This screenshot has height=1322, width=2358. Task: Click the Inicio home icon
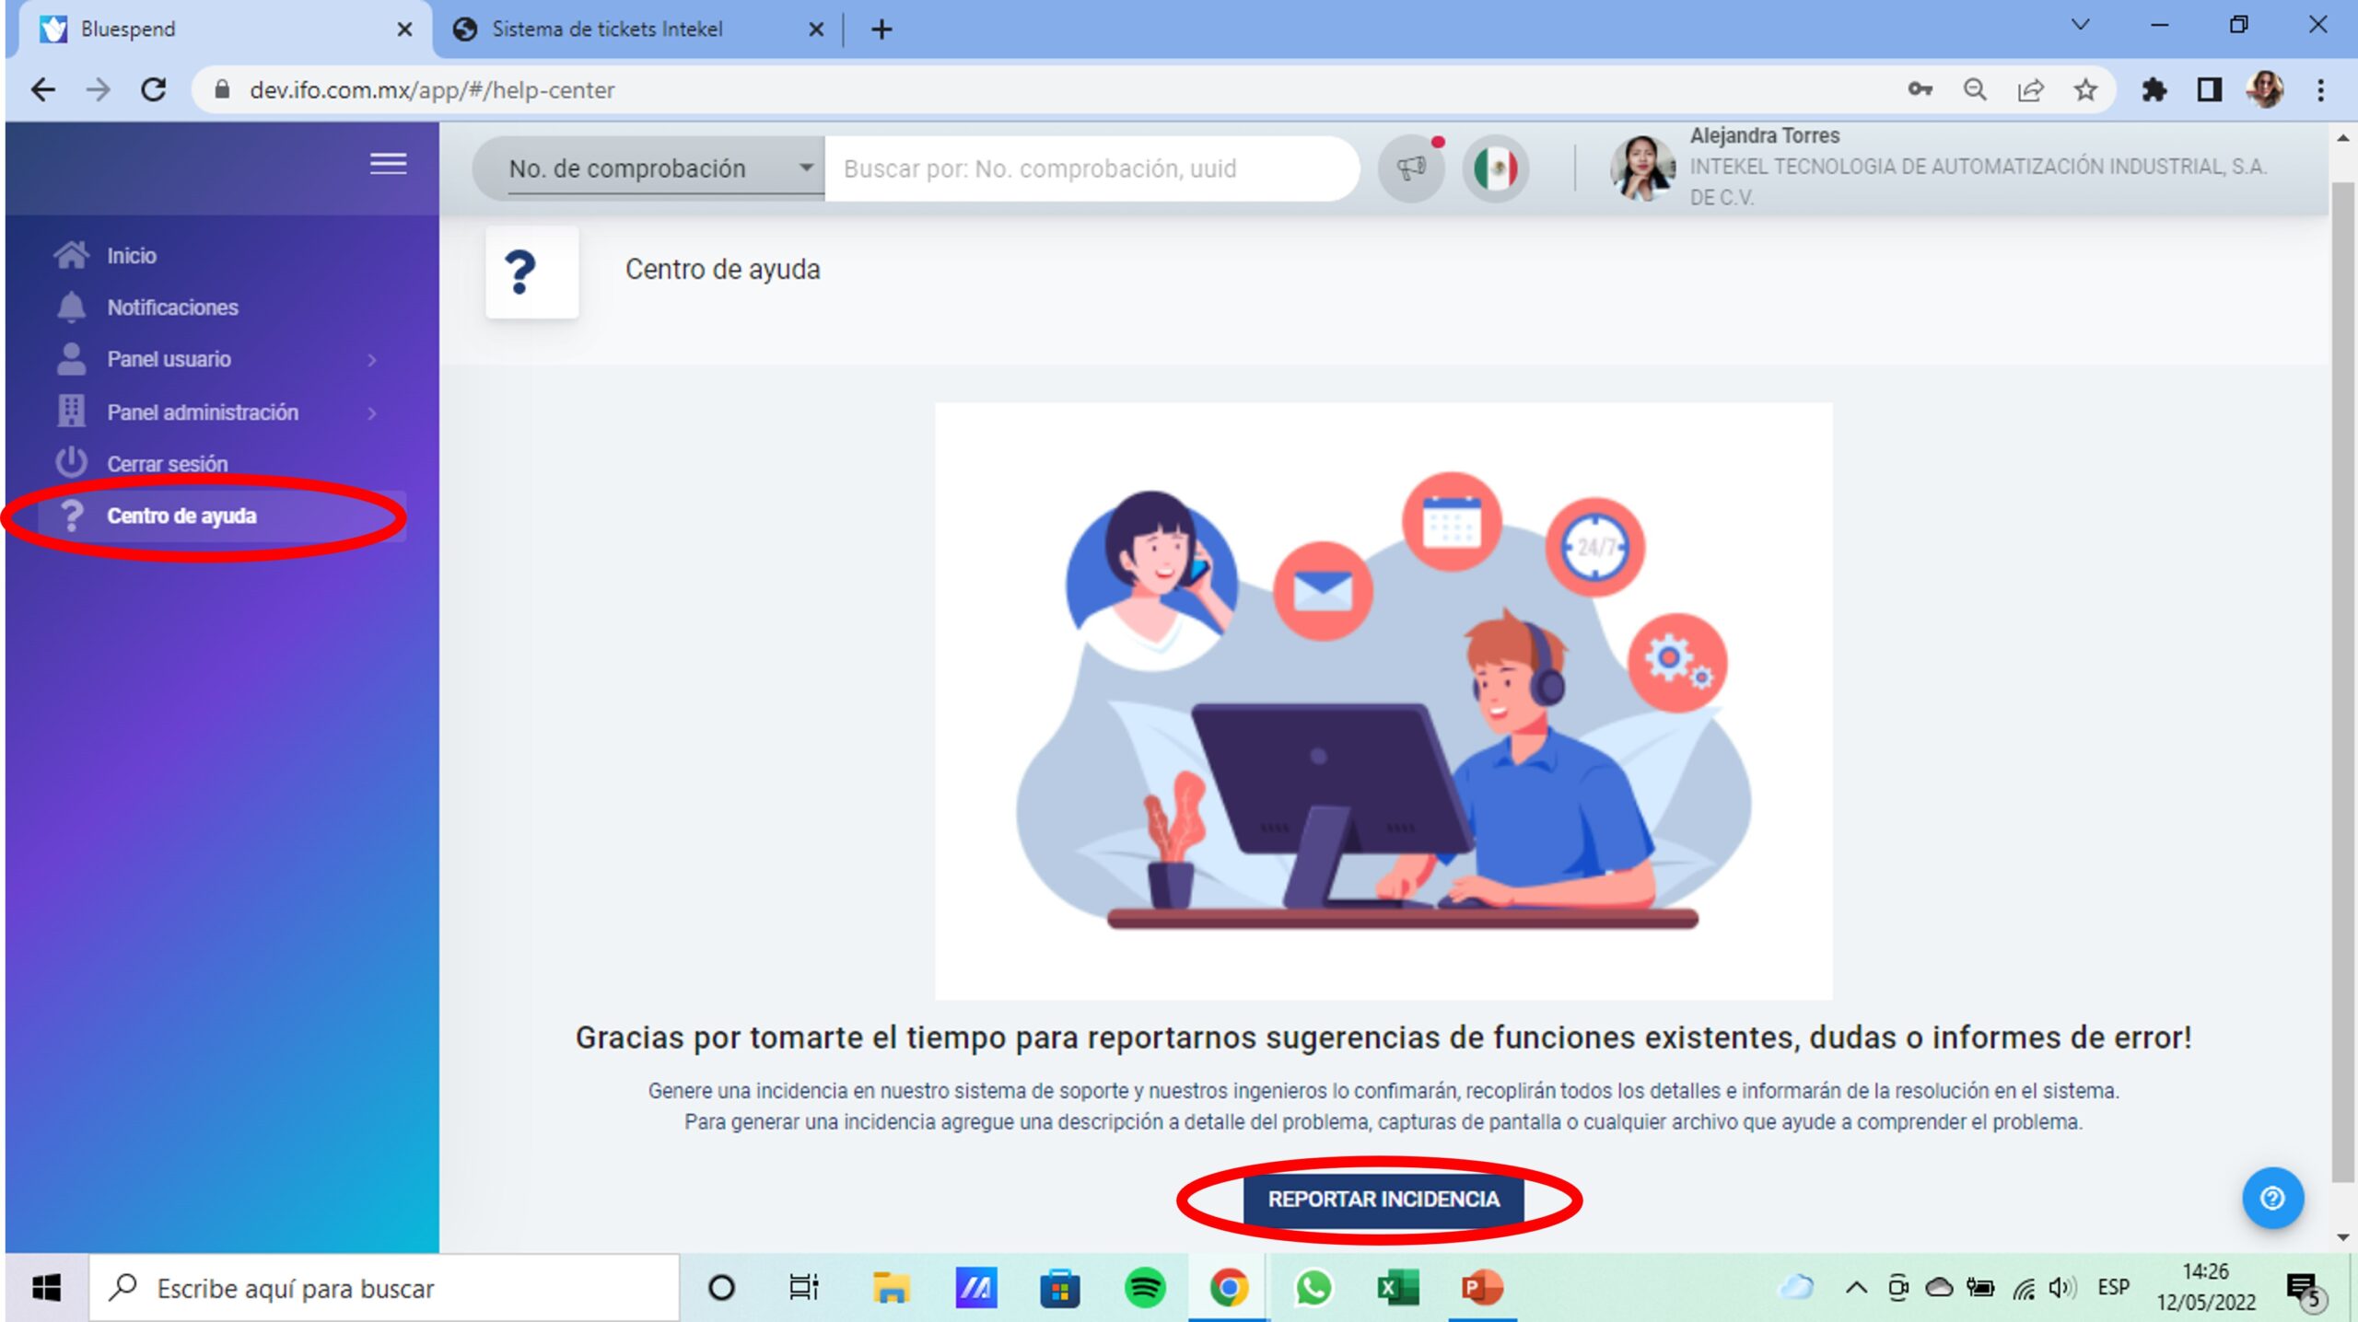pos(71,255)
